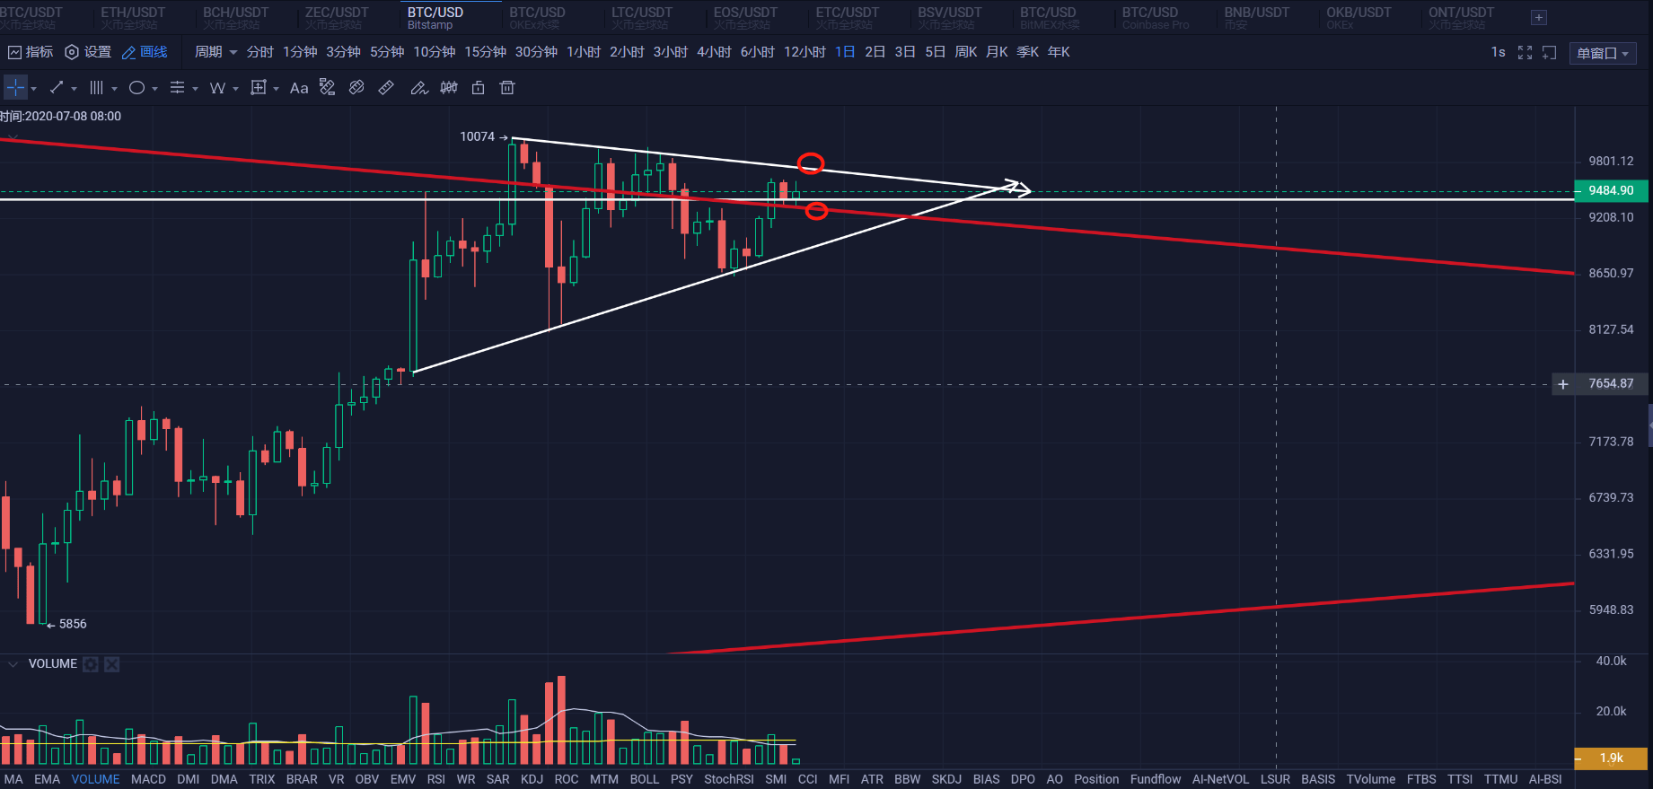Expand horizontal levels tool options arrow
Image resolution: width=1653 pixels, height=789 pixels.
(x=195, y=89)
